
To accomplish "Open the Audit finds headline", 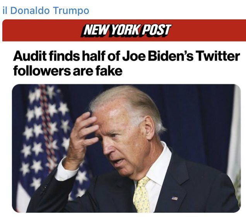I will [x=126, y=64].
